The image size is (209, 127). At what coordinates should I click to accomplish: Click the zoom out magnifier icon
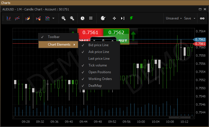[x=72, y=18]
